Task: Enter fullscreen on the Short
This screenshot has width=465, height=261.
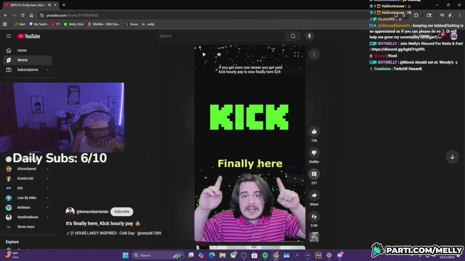Action: pyautogui.click(x=296, y=54)
